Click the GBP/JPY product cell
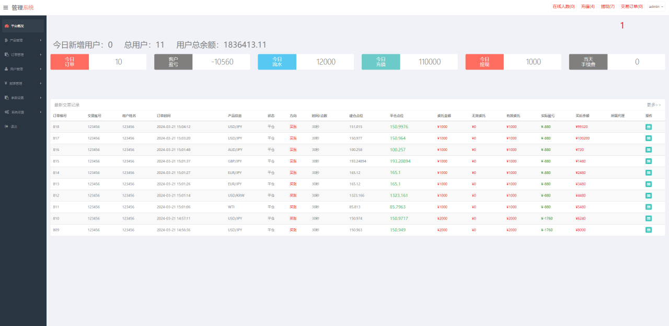Viewport: 669px width, 326px height. [235, 161]
